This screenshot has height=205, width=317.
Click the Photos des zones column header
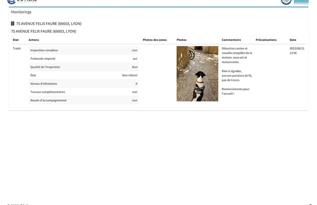coord(155,40)
